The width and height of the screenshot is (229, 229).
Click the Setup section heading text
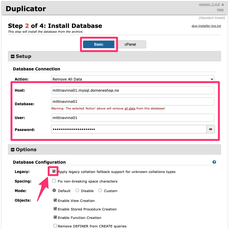23,56
